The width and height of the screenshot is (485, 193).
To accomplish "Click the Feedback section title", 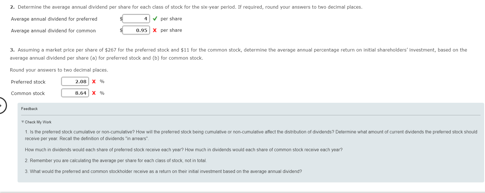I will [30, 109].
